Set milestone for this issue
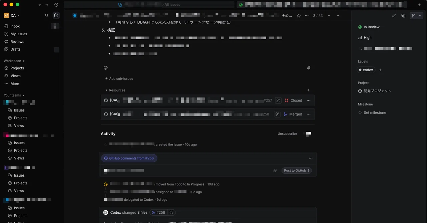This screenshot has width=427, height=223. click(x=372, y=112)
